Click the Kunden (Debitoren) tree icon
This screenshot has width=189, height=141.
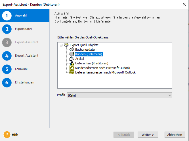click(x=72, y=54)
